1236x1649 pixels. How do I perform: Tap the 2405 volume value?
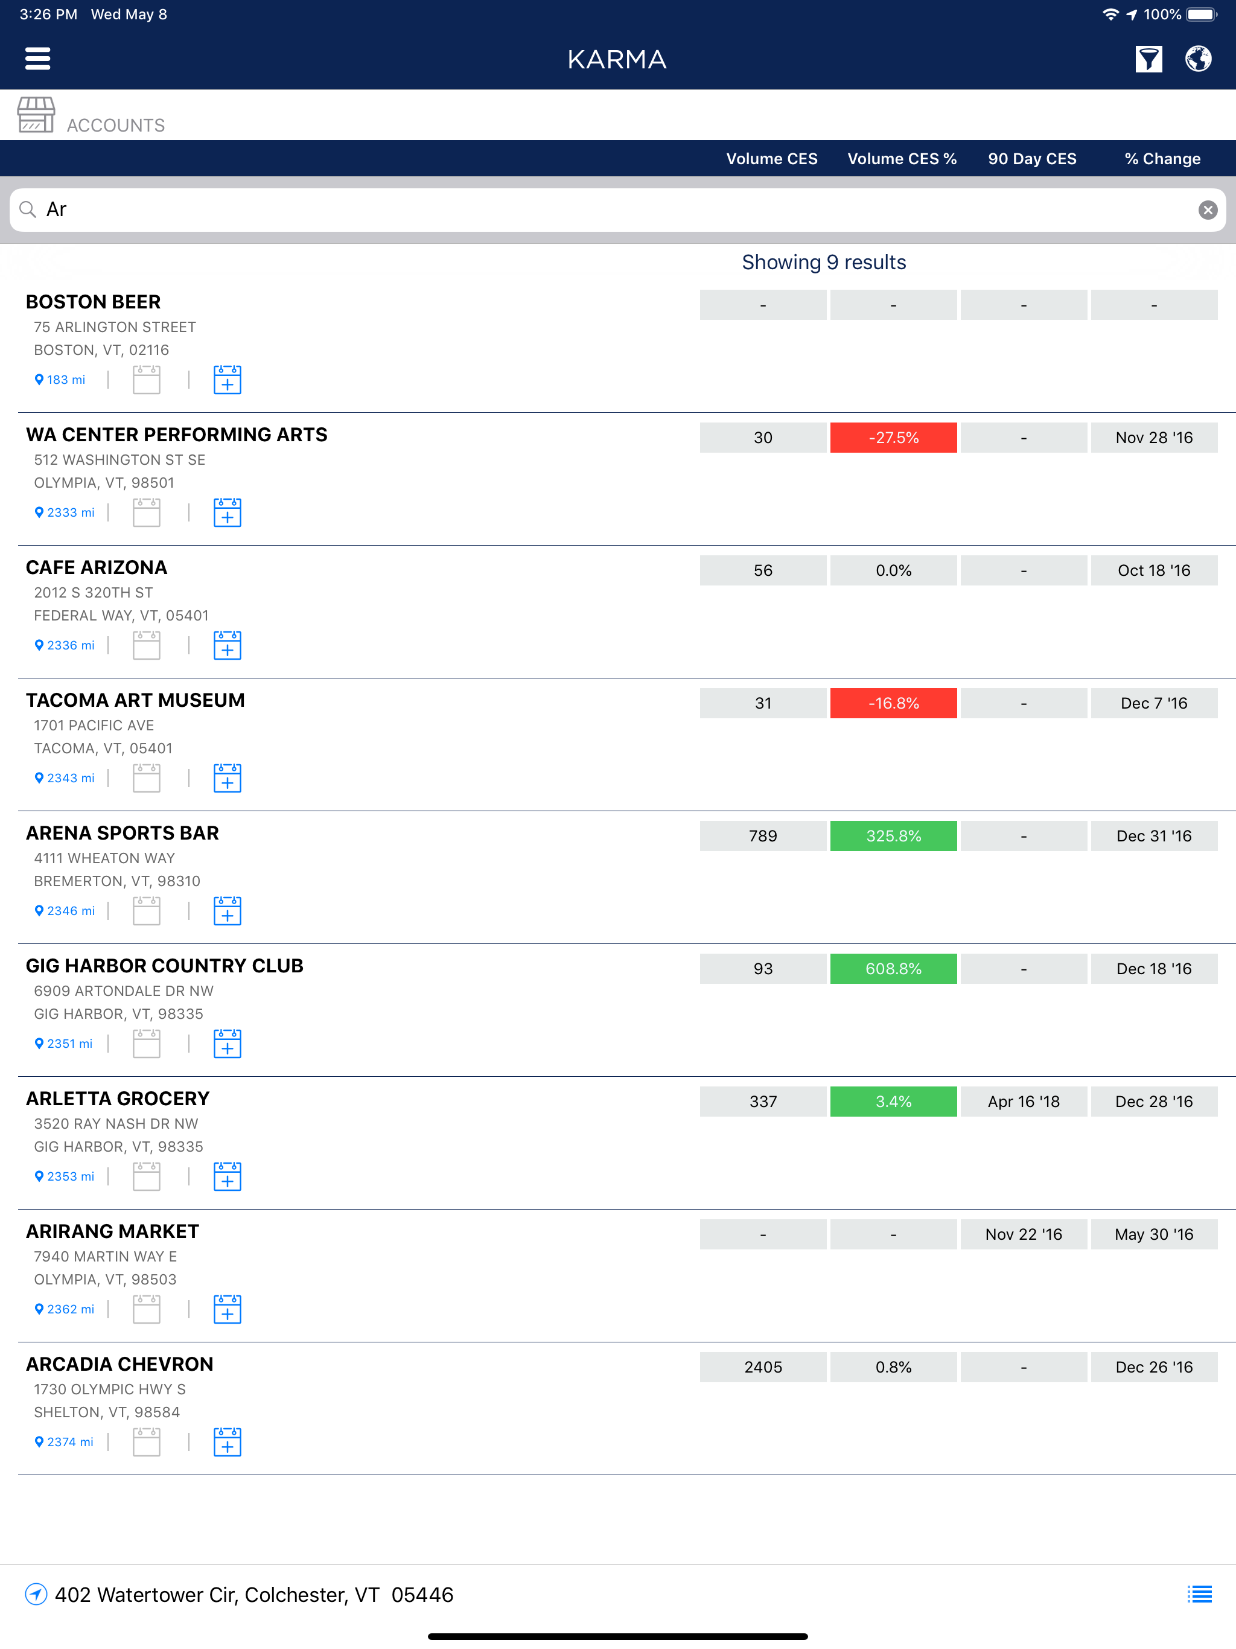pyautogui.click(x=763, y=1367)
